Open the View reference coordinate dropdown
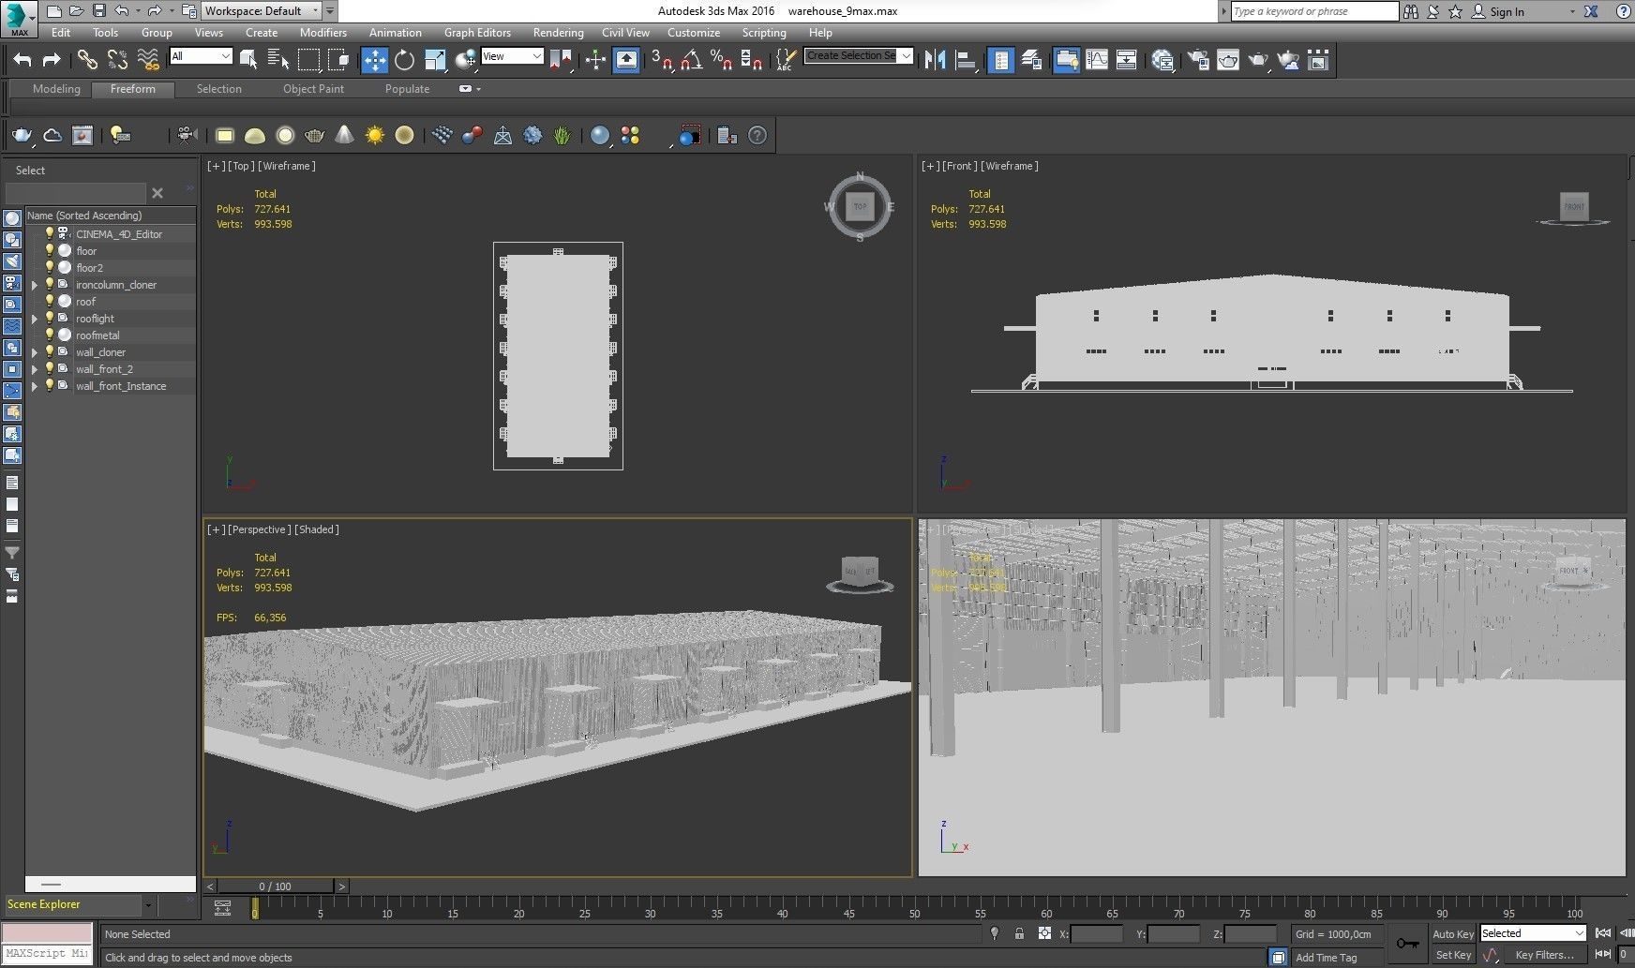This screenshot has width=1635, height=968. [512, 56]
